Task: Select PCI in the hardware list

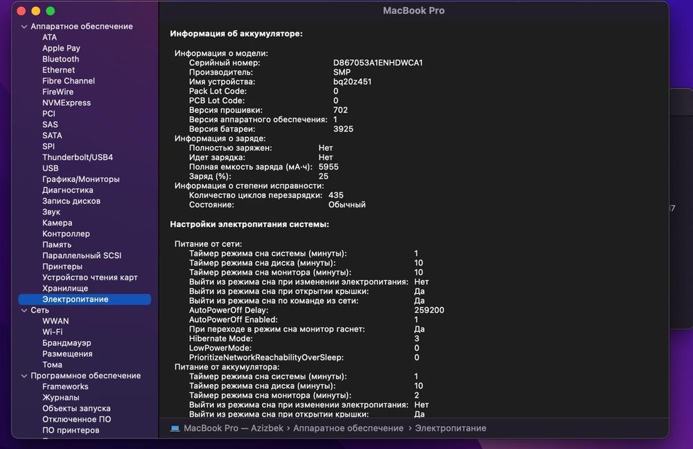Action: pyautogui.click(x=49, y=113)
